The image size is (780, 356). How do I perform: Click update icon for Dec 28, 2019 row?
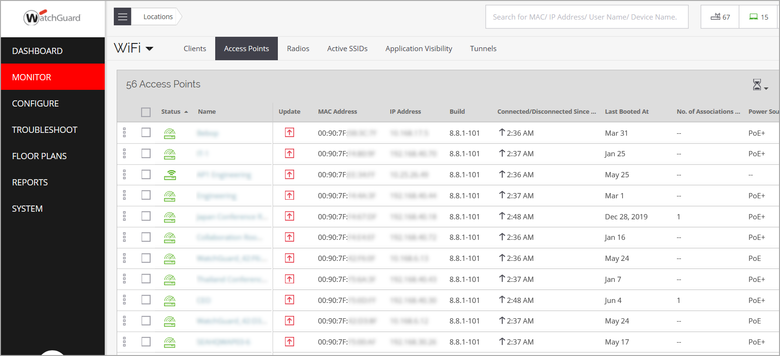(x=289, y=216)
